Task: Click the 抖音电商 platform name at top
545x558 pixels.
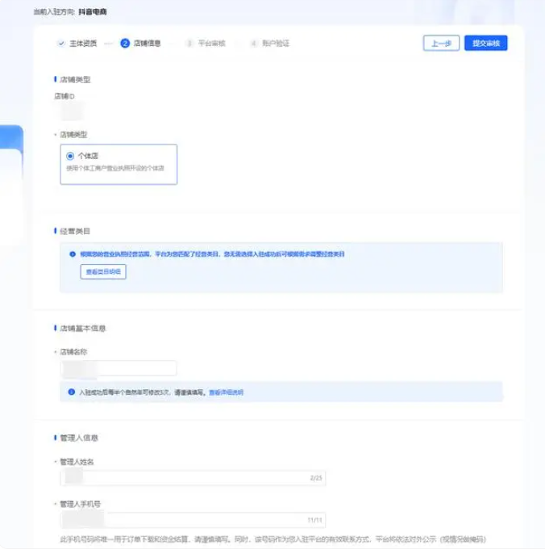Action: tap(94, 13)
